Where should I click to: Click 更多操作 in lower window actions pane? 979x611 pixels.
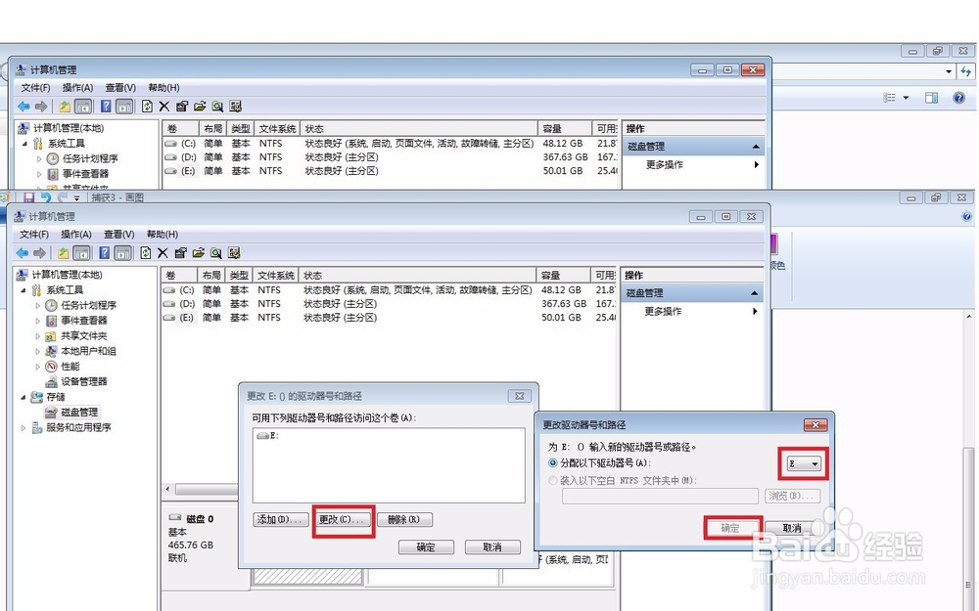663,311
